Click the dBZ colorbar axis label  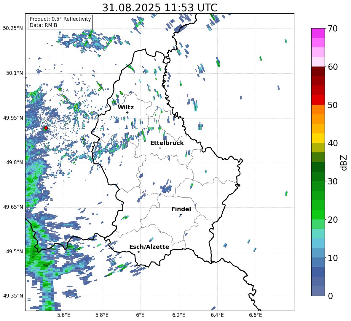point(344,162)
